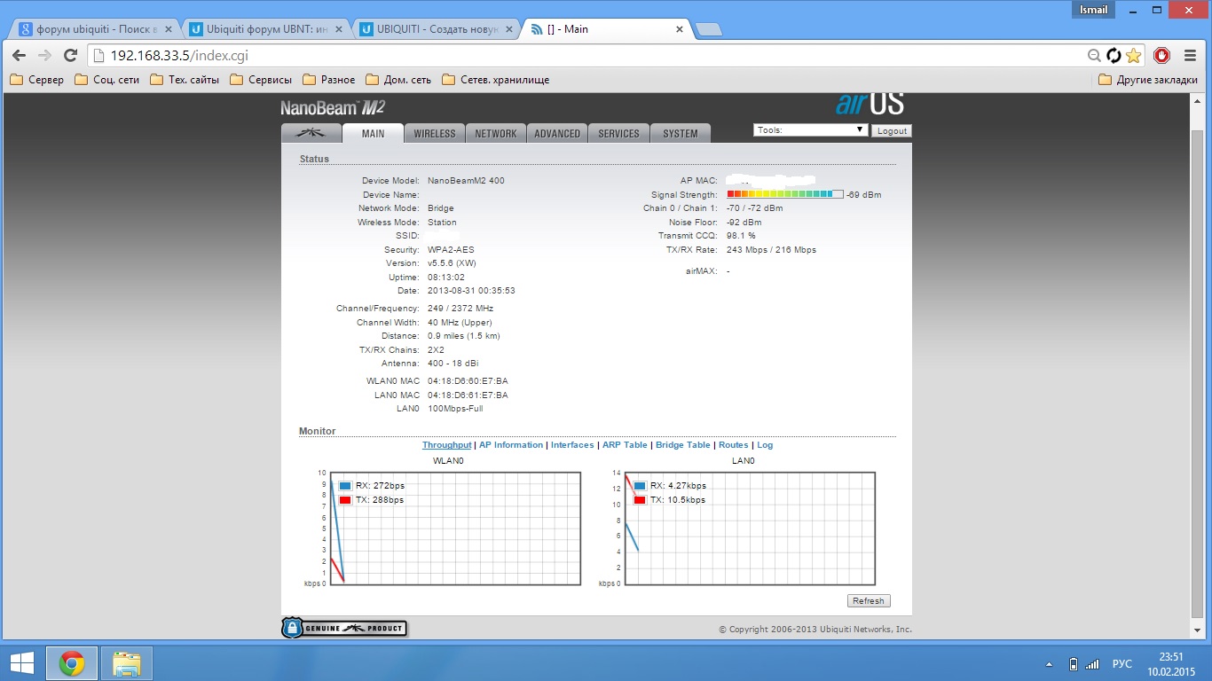Click the network signal tray icon
This screenshot has height=681, width=1212.
tap(1092, 664)
